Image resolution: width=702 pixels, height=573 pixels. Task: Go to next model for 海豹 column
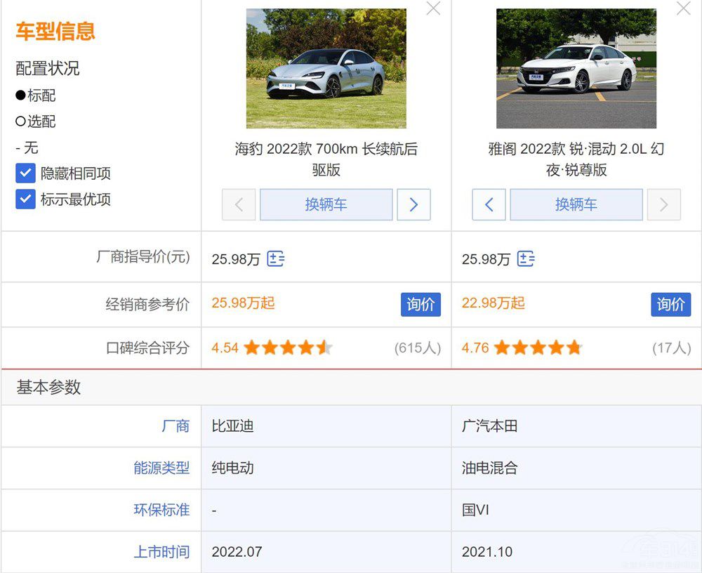413,205
